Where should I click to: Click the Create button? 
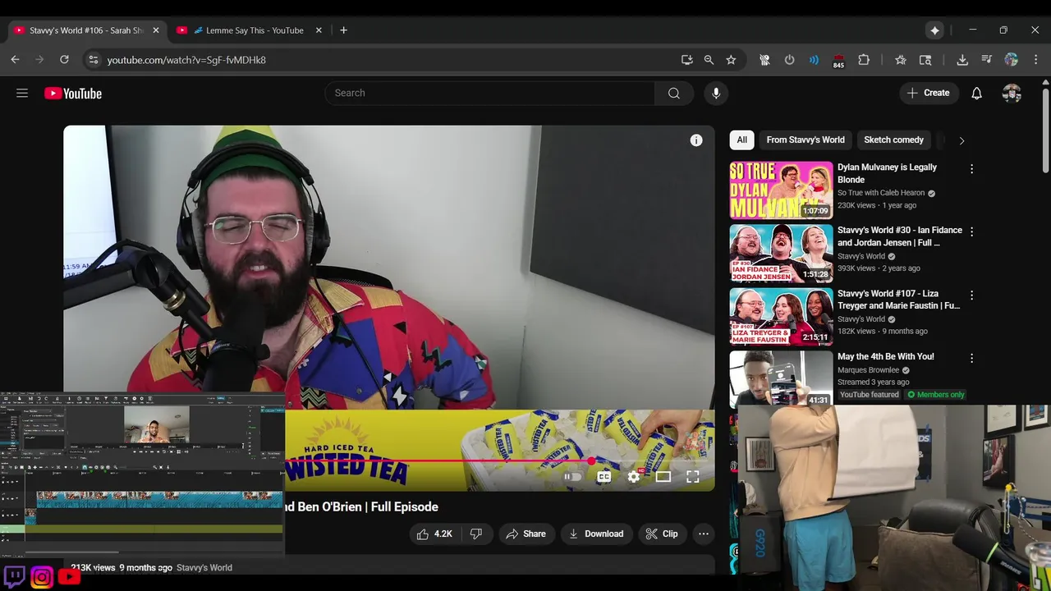(x=929, y=93)
